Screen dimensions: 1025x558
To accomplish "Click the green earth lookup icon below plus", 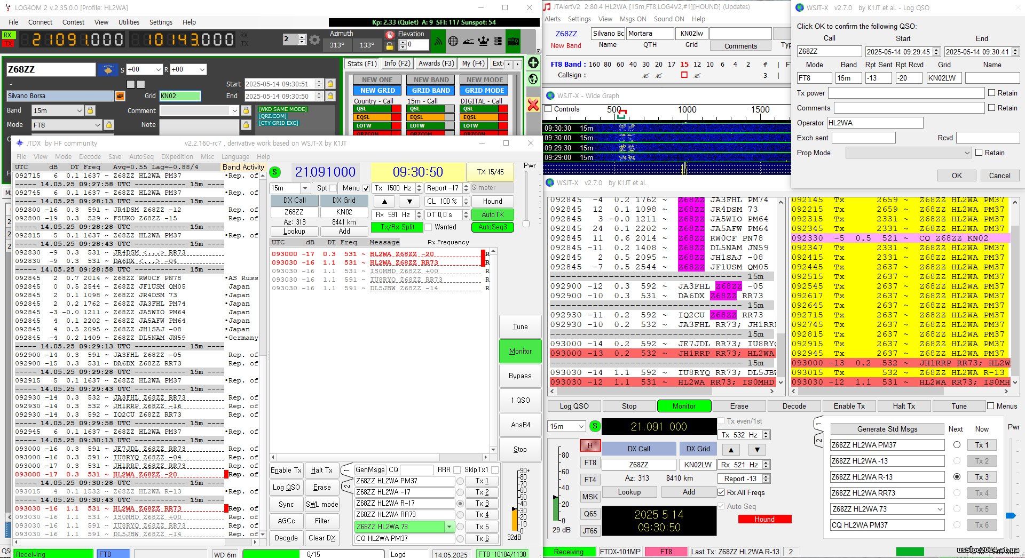I will tap(533, 79).
